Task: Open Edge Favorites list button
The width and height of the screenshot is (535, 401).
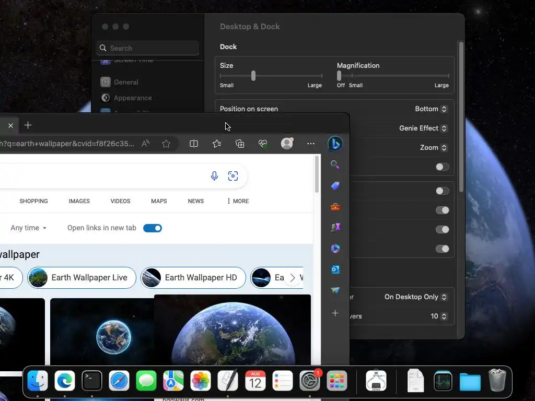Action: coord(217,144)
